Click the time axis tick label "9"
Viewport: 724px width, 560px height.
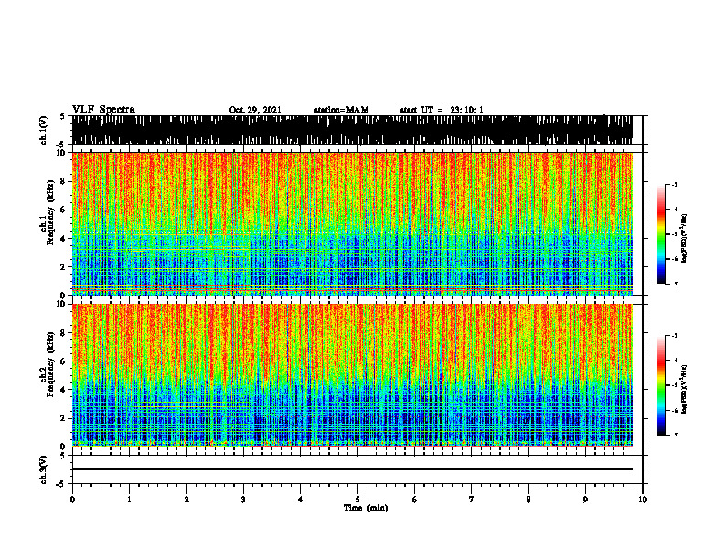(x=585, y=500)
